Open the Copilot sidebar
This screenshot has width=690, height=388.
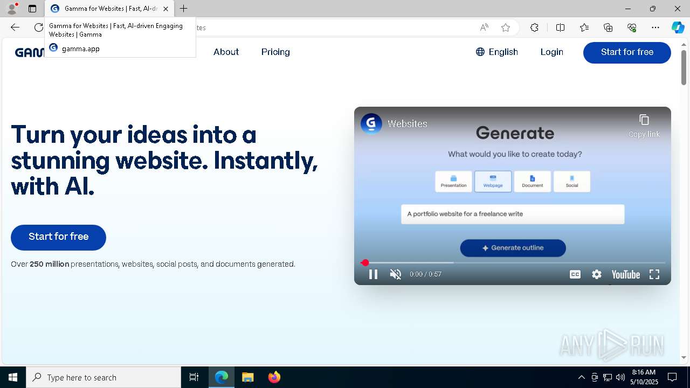click(x=678, y=27)
